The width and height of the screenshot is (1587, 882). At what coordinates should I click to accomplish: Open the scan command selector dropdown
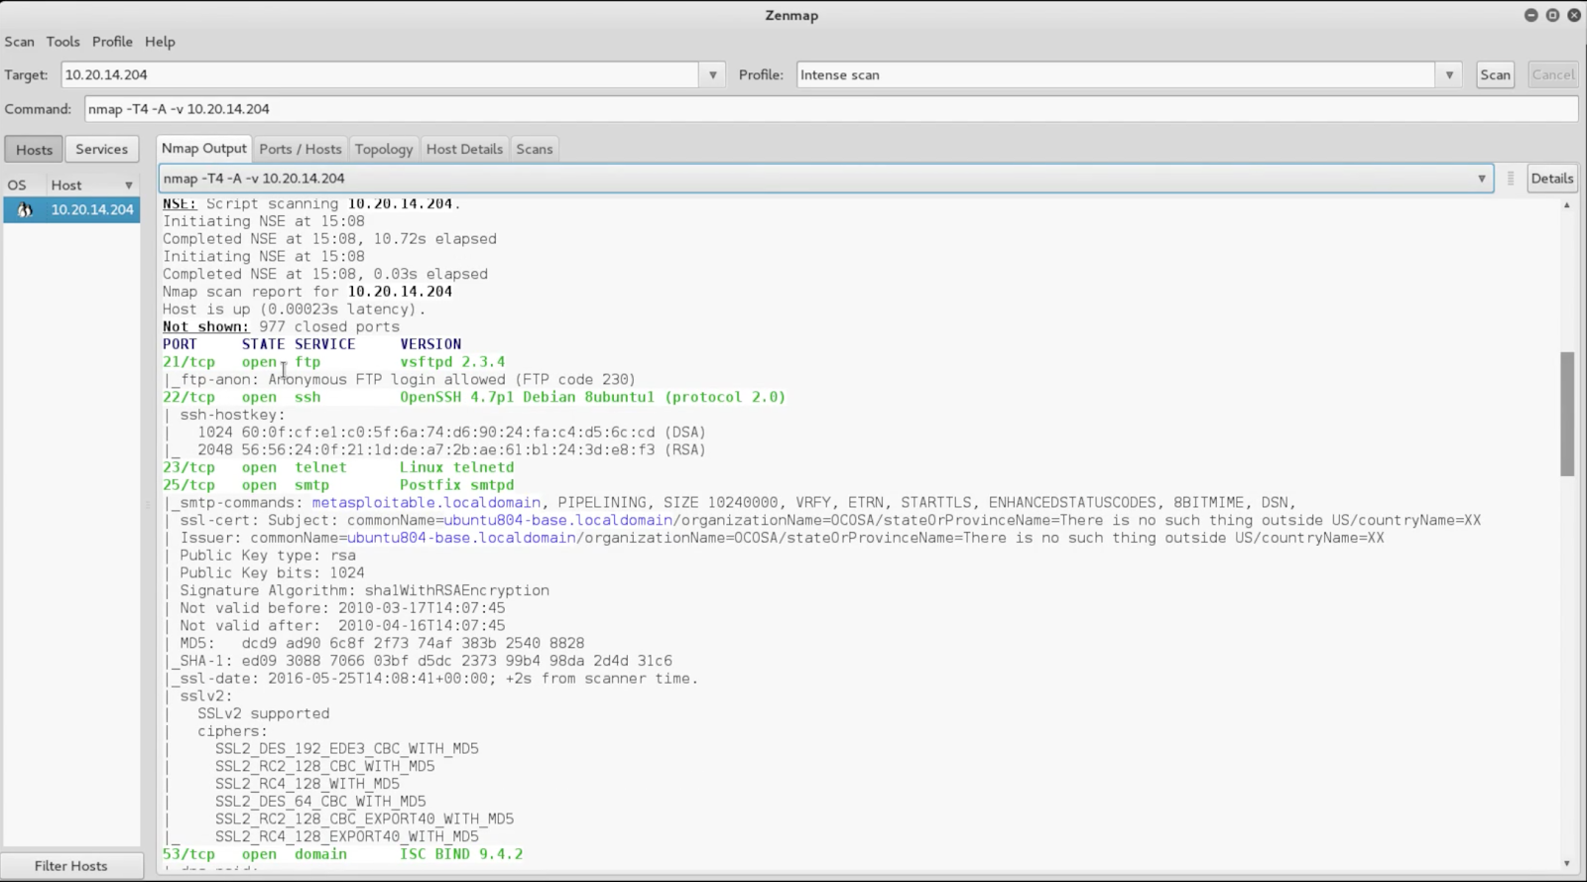coord(826,179)
